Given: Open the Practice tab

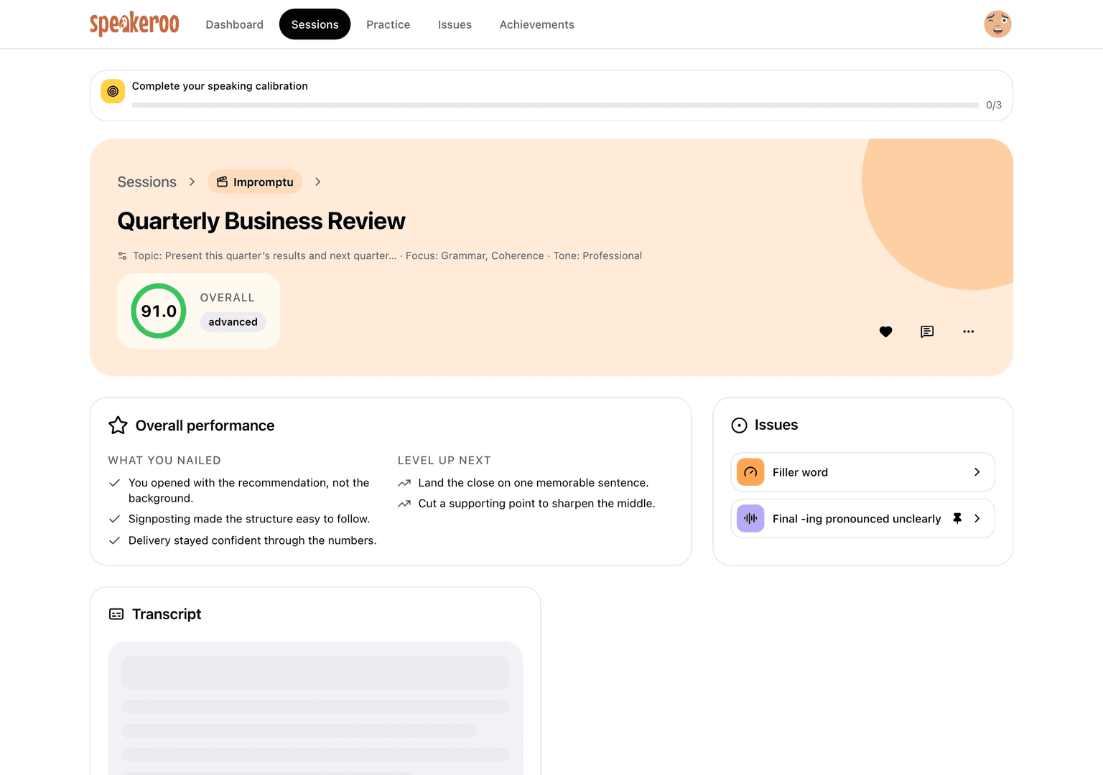Looking at the screenshot, I should point(388,24).
